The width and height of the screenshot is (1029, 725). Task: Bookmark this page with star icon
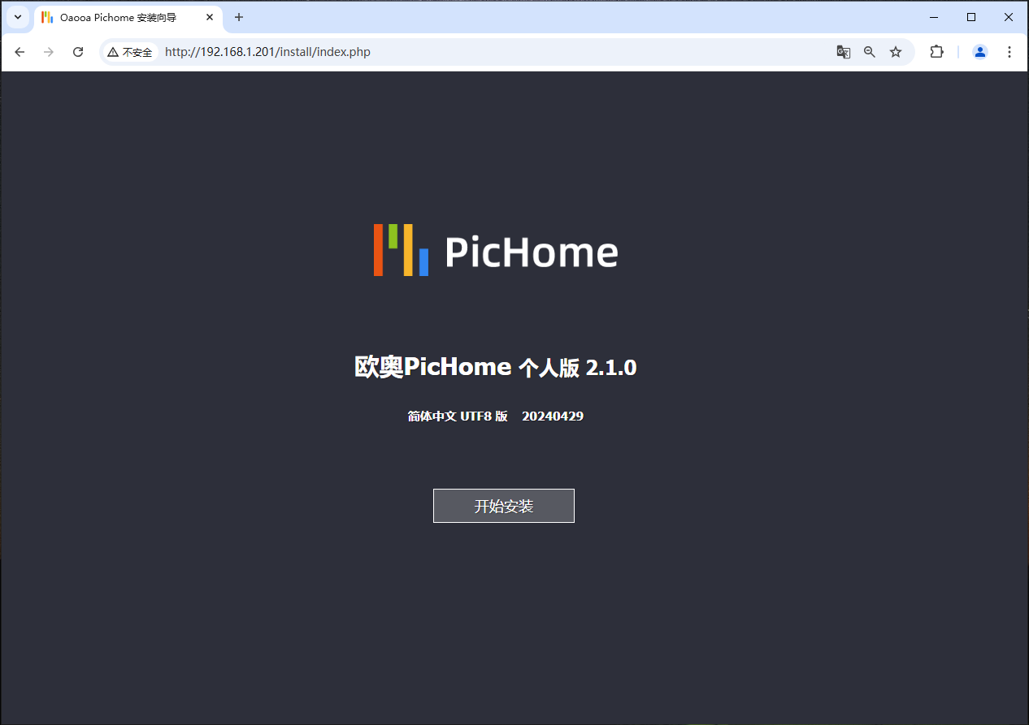[896, 52]
